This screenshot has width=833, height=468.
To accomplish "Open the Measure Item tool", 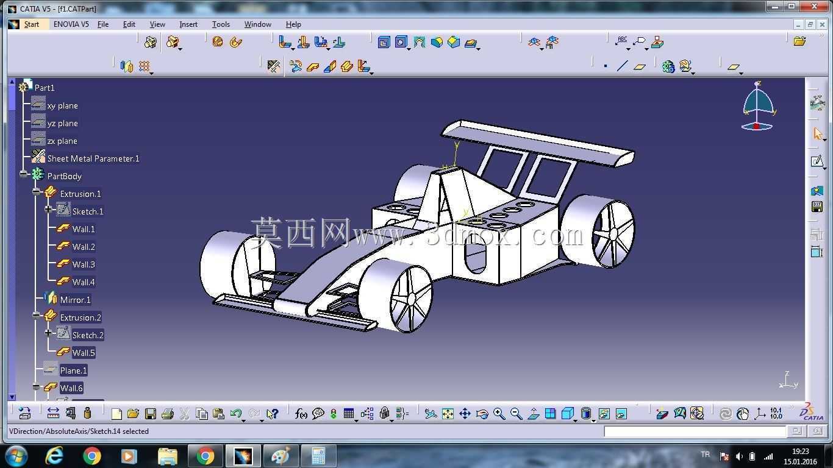I will point(71,413).
